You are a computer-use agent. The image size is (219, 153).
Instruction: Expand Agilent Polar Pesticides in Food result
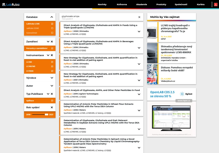[139, 94]
